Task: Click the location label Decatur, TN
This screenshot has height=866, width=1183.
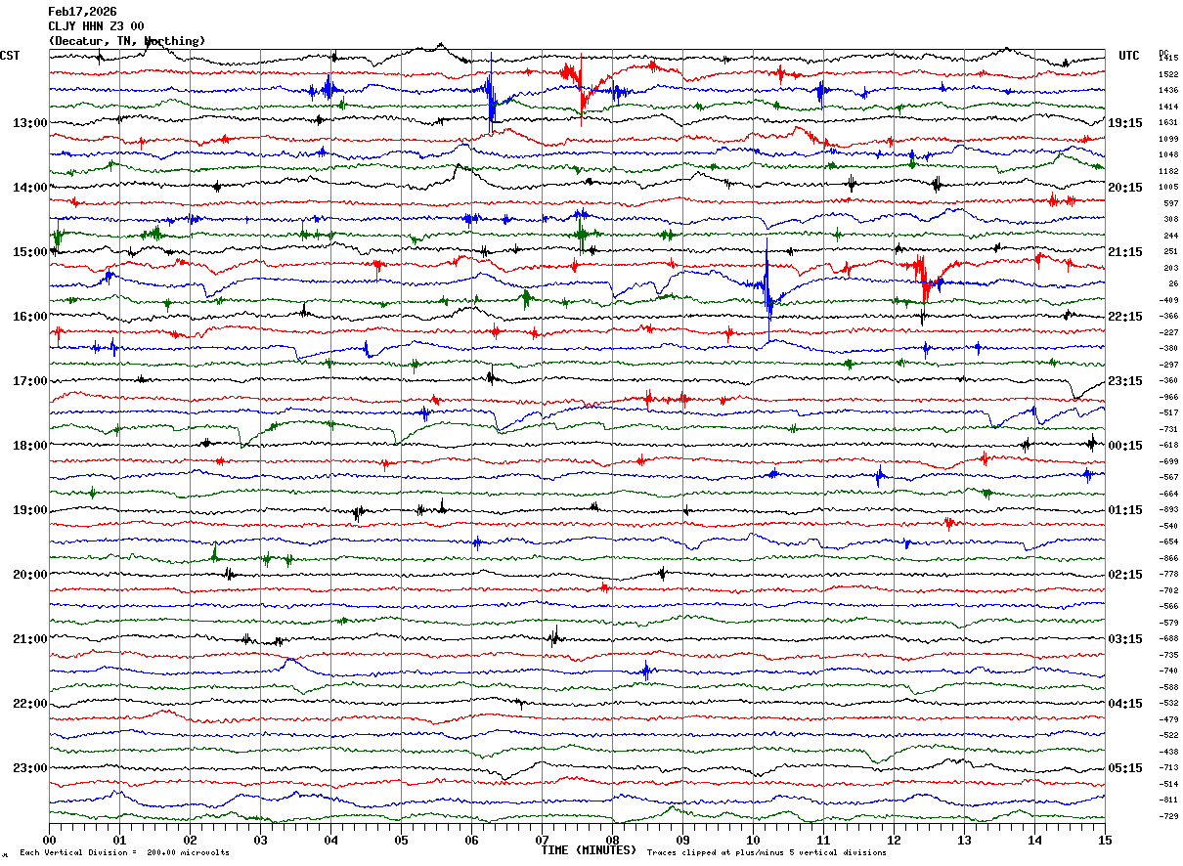Action: (96, 41)
